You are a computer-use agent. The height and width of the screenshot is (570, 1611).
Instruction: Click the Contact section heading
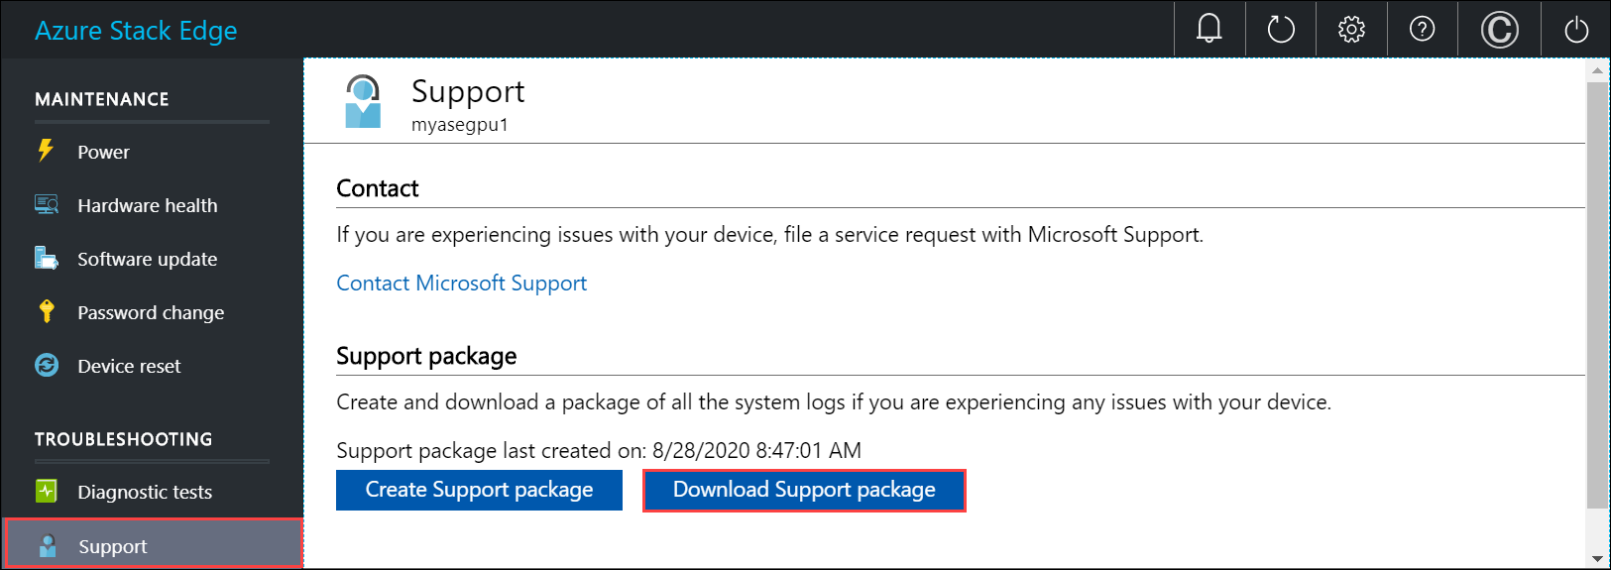(378, 188)
